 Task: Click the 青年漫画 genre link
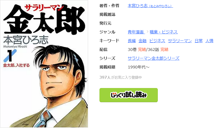click(x=136, y=32)
